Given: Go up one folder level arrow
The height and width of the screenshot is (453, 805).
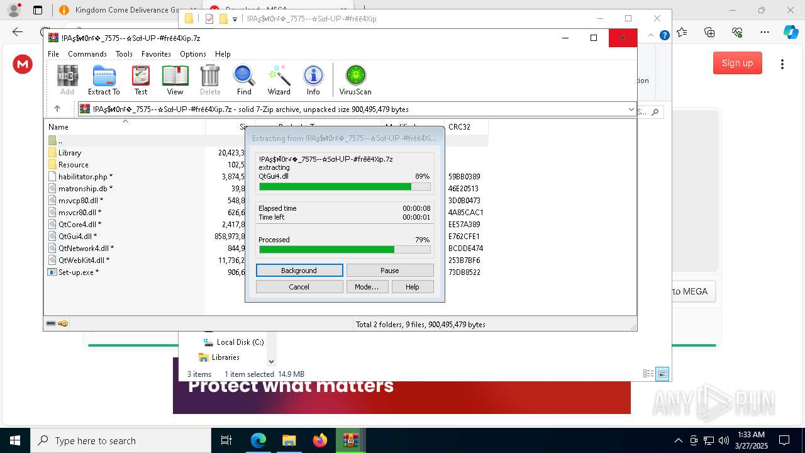Looking at the screenshot, I should [57, 109].
